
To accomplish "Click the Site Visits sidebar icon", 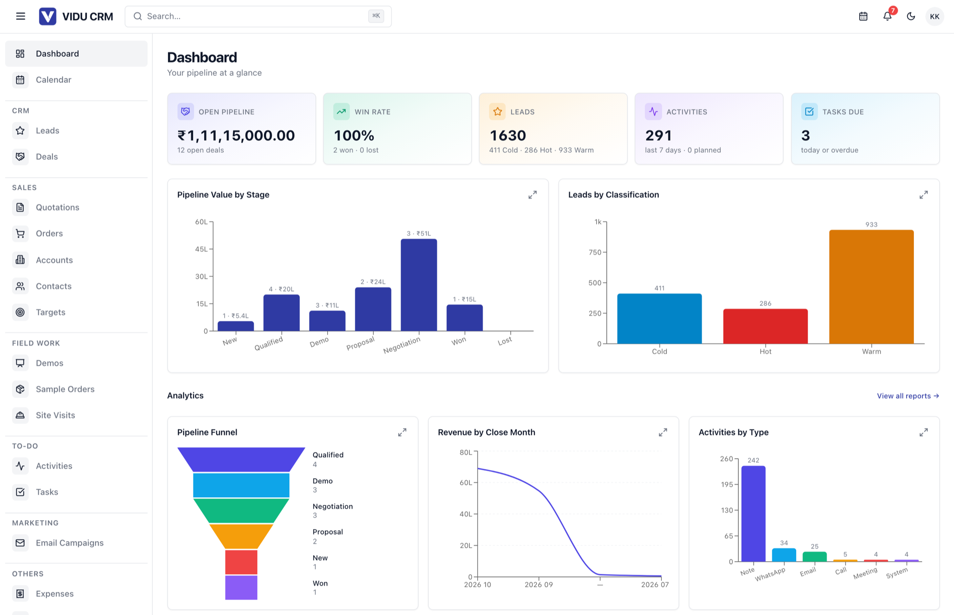I will pos(20,415).
